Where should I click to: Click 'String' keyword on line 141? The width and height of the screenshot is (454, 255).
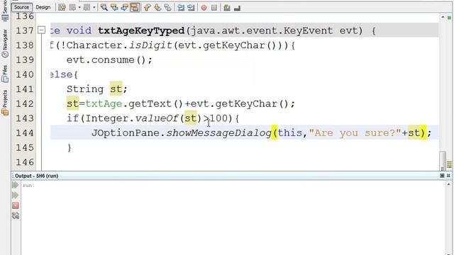(x=85, y=89)
